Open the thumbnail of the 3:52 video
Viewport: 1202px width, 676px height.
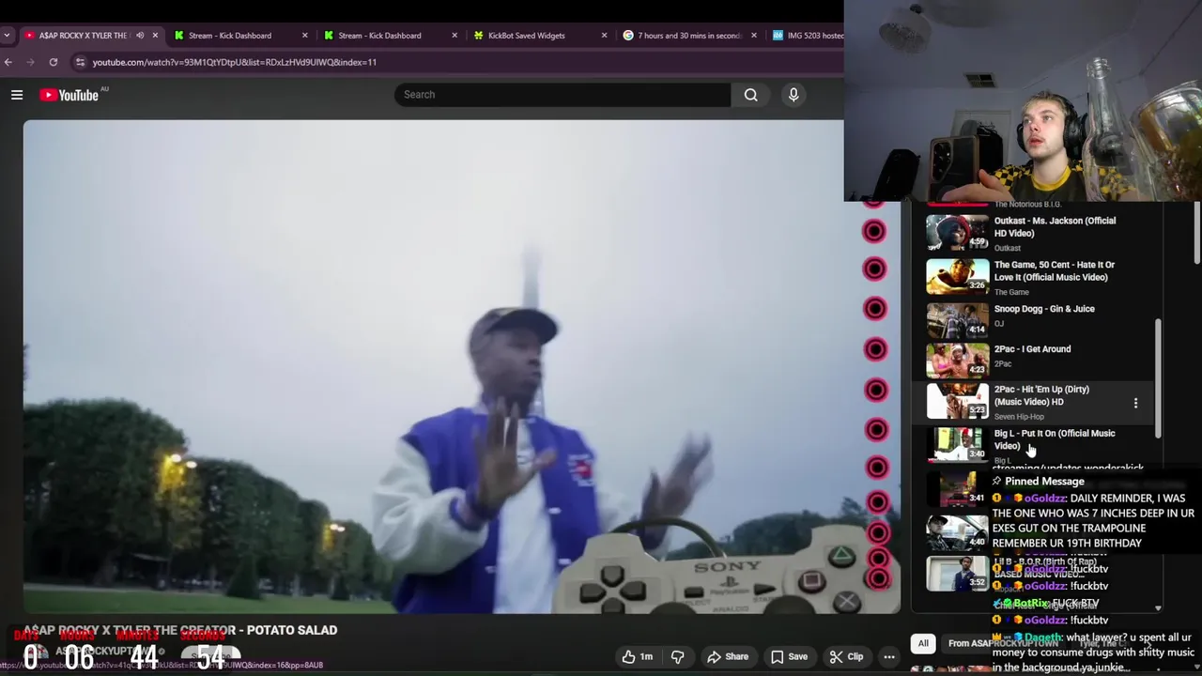coord(958,574)
